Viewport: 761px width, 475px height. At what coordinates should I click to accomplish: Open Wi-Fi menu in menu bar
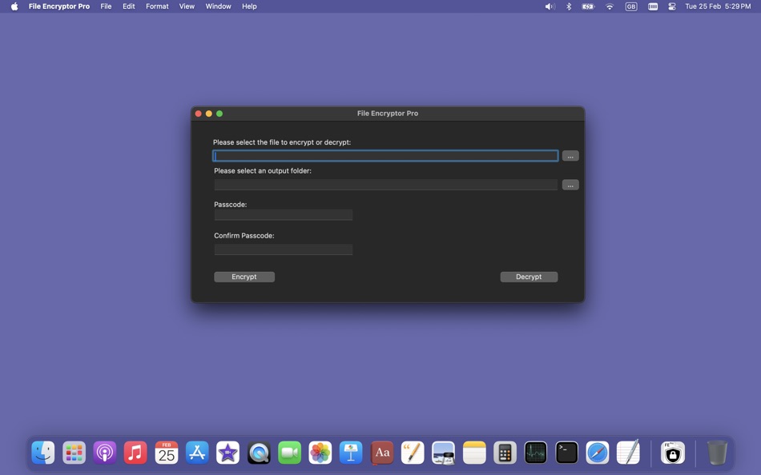(x=610, y=6)
